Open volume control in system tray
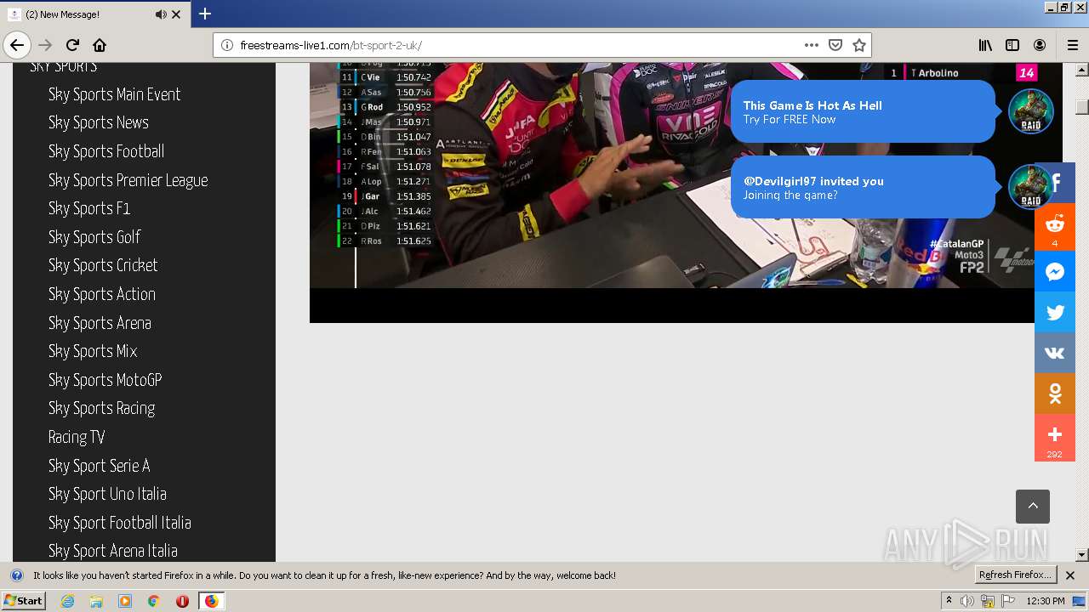 click(x=967, y=601)
